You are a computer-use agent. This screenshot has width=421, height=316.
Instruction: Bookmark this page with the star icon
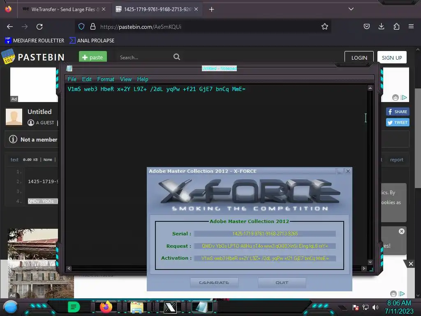coord(325,26)
